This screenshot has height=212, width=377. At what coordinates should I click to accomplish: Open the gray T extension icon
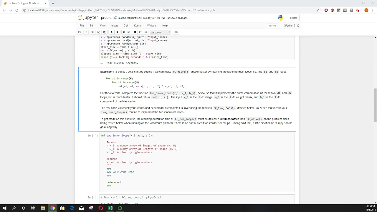coord(351,10)
